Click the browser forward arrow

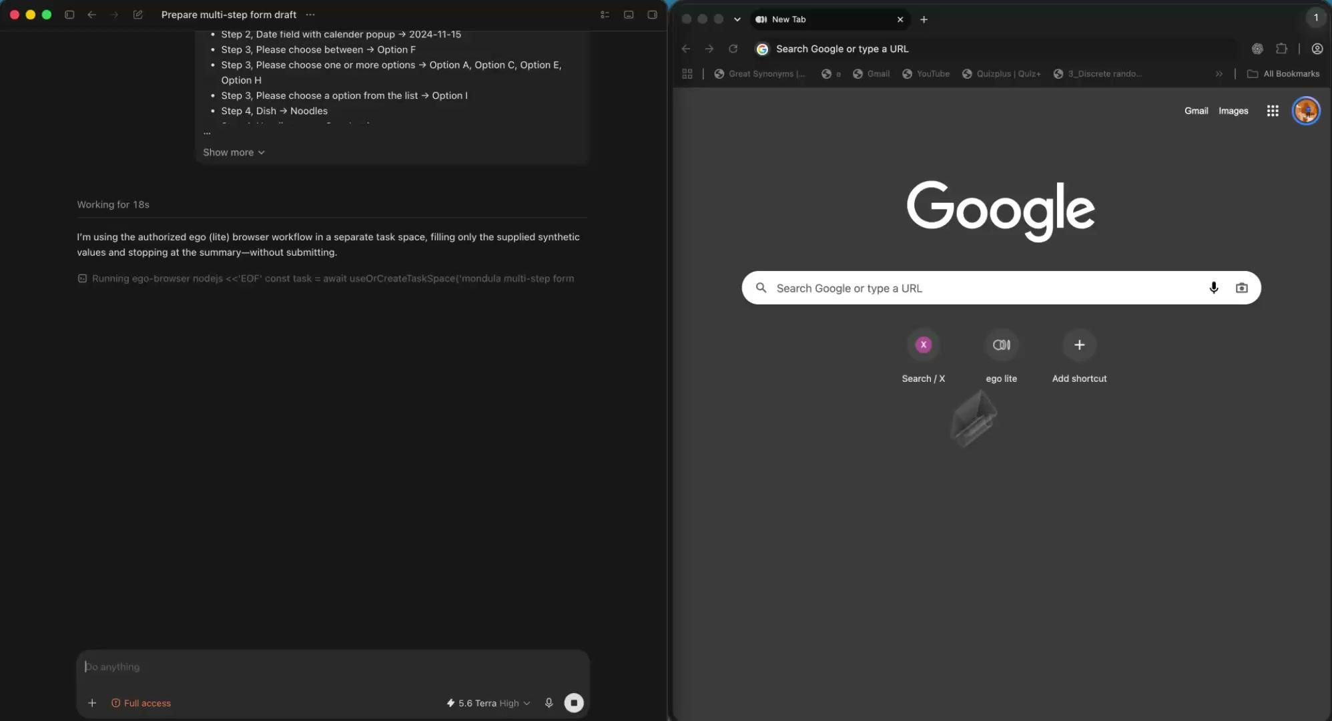pyautogui.click(x=709, y=49)
